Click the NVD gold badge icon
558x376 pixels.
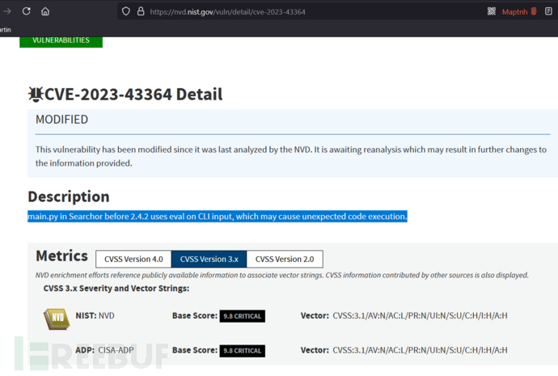57,319
